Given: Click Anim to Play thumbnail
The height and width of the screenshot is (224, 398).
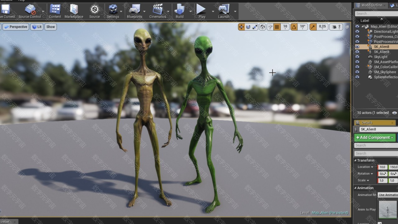Looking at the screenshot, I should point(388,209).
